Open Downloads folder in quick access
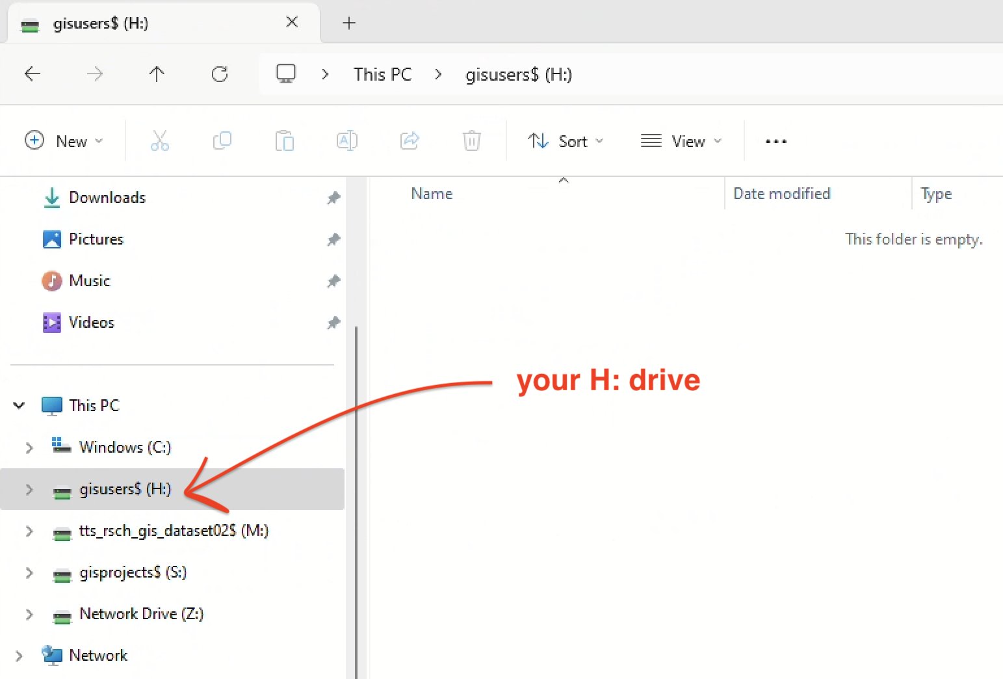 pyautogui.click(x=107, y=198)
